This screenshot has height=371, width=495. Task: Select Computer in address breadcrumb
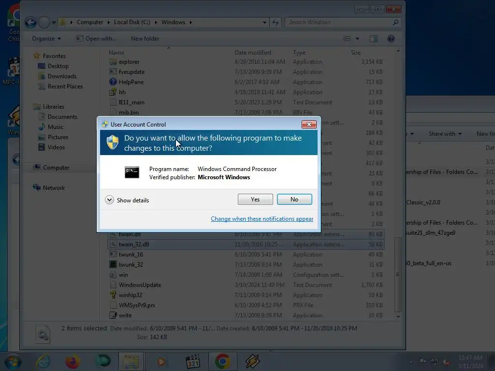(x=90, y=22)
